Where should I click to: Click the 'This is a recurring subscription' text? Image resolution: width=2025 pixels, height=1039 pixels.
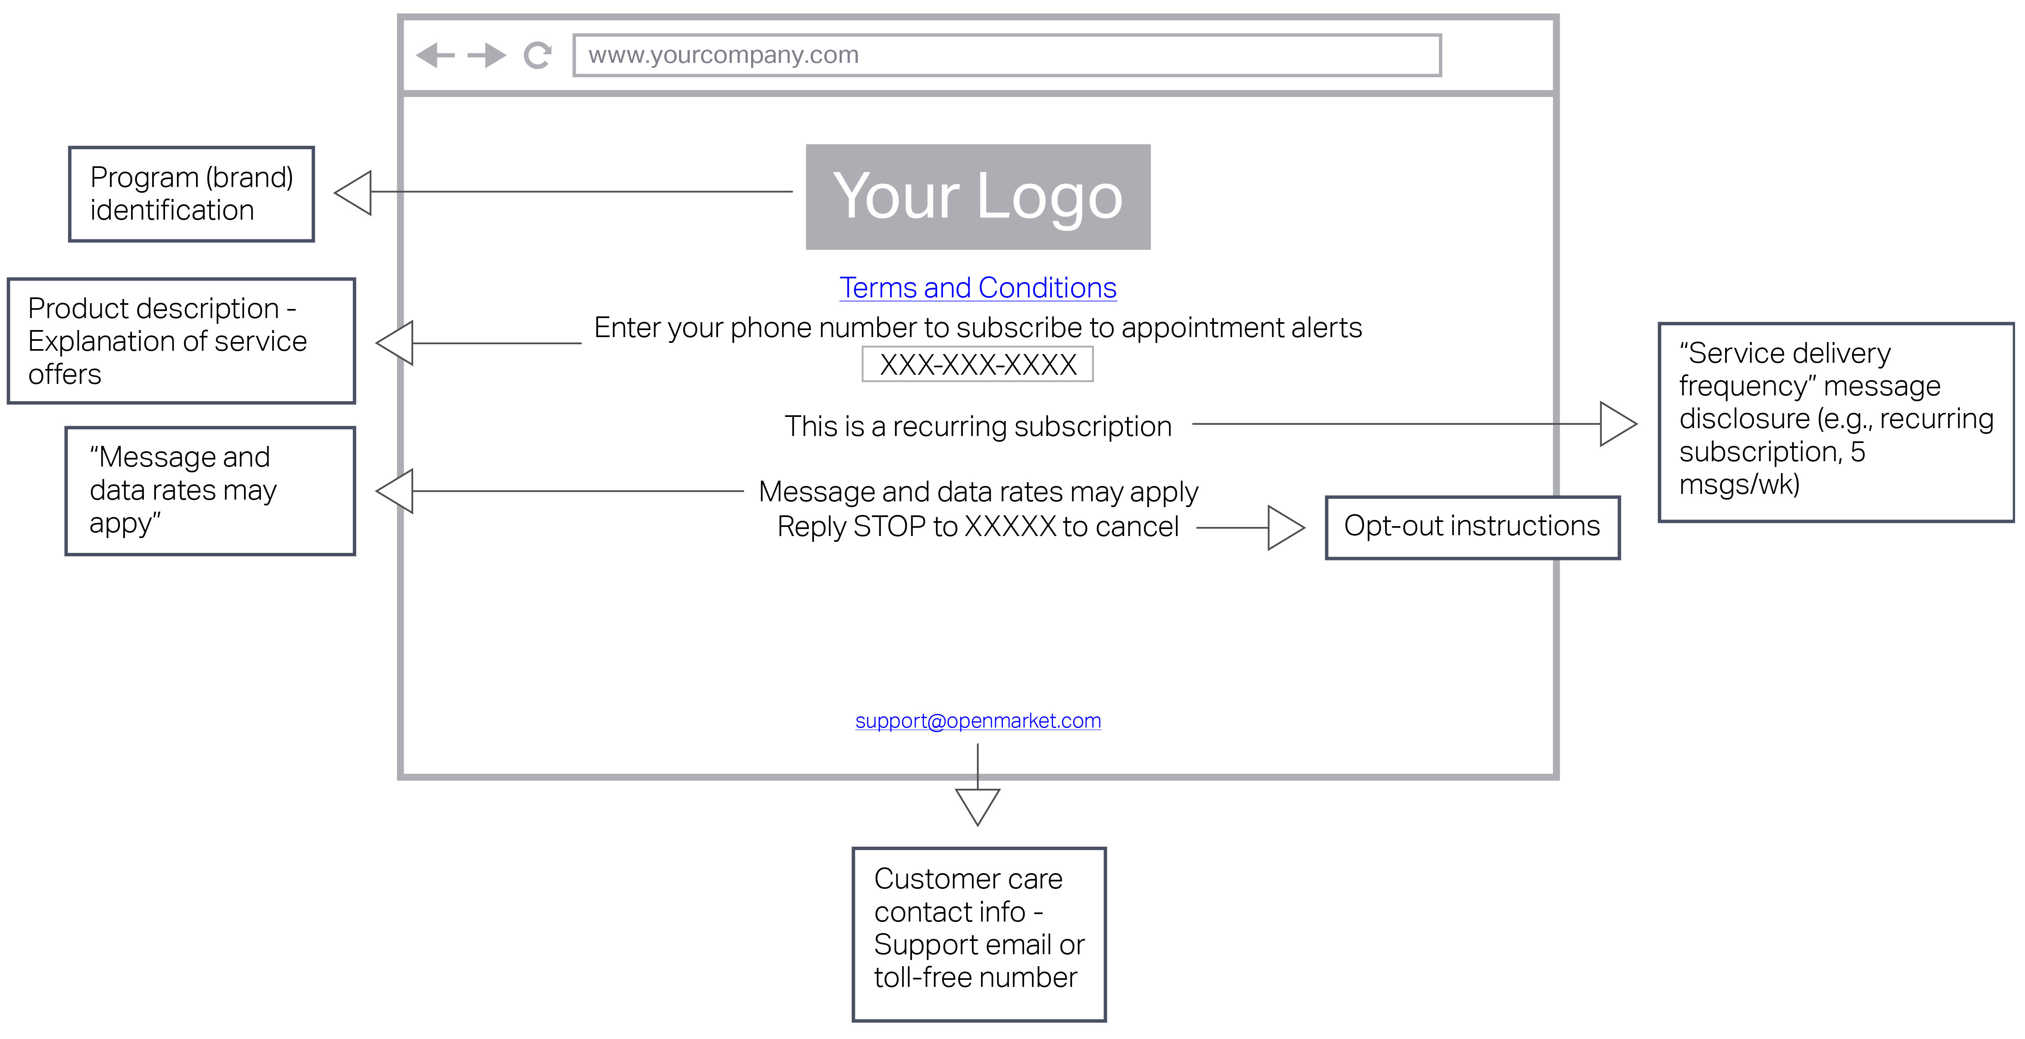tap(978, 427)
